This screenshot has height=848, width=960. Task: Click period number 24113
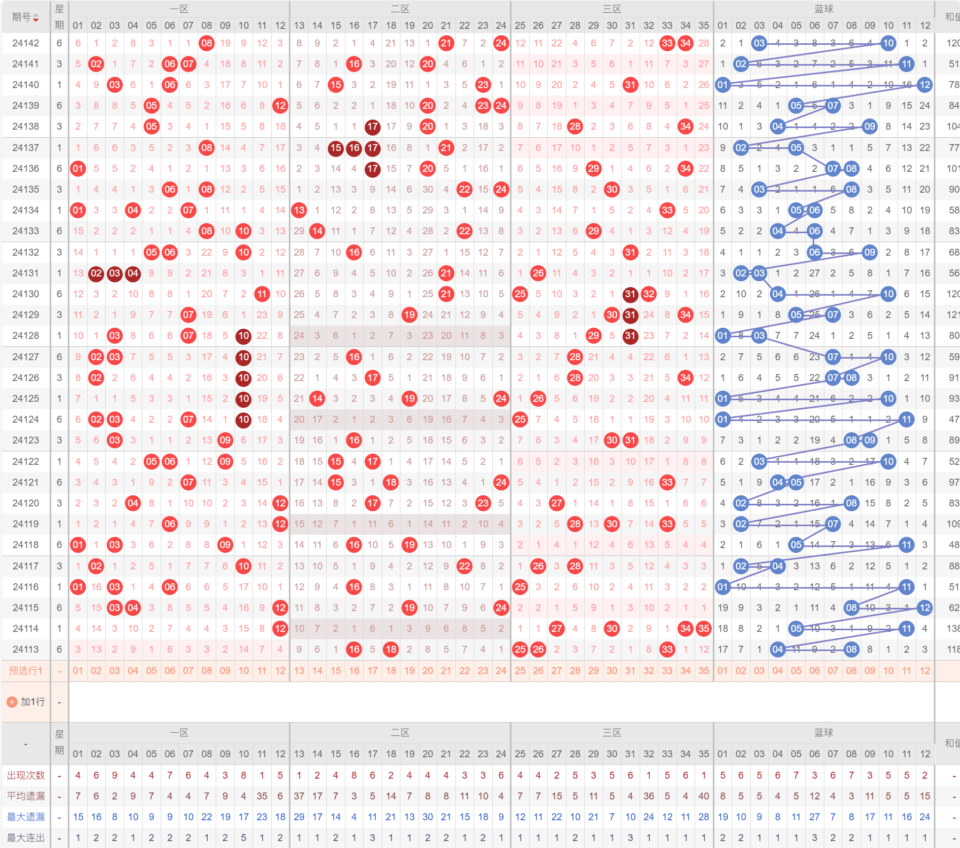pos(26,649)
